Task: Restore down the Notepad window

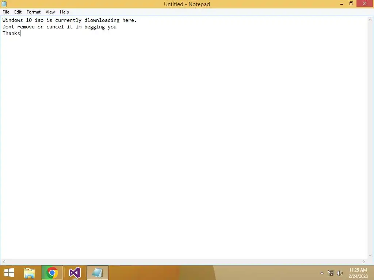Action: (x=351, y=4)
